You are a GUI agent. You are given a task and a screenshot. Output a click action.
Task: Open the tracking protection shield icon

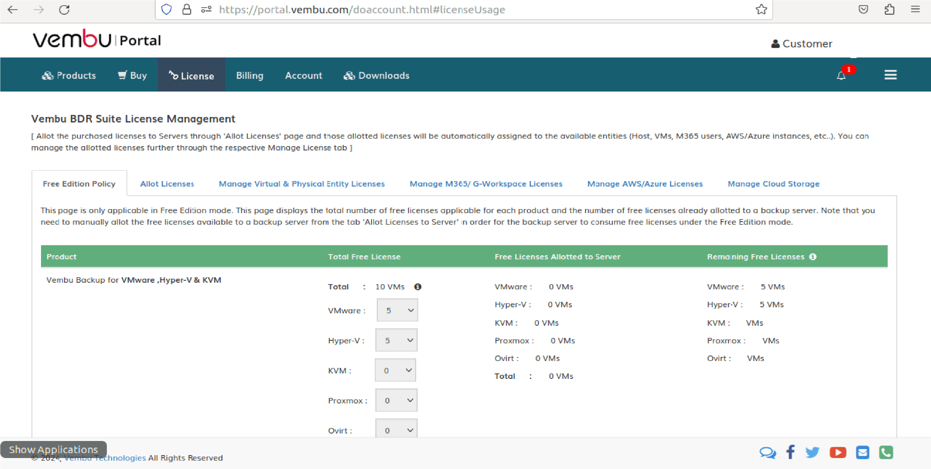pos(166,10)
